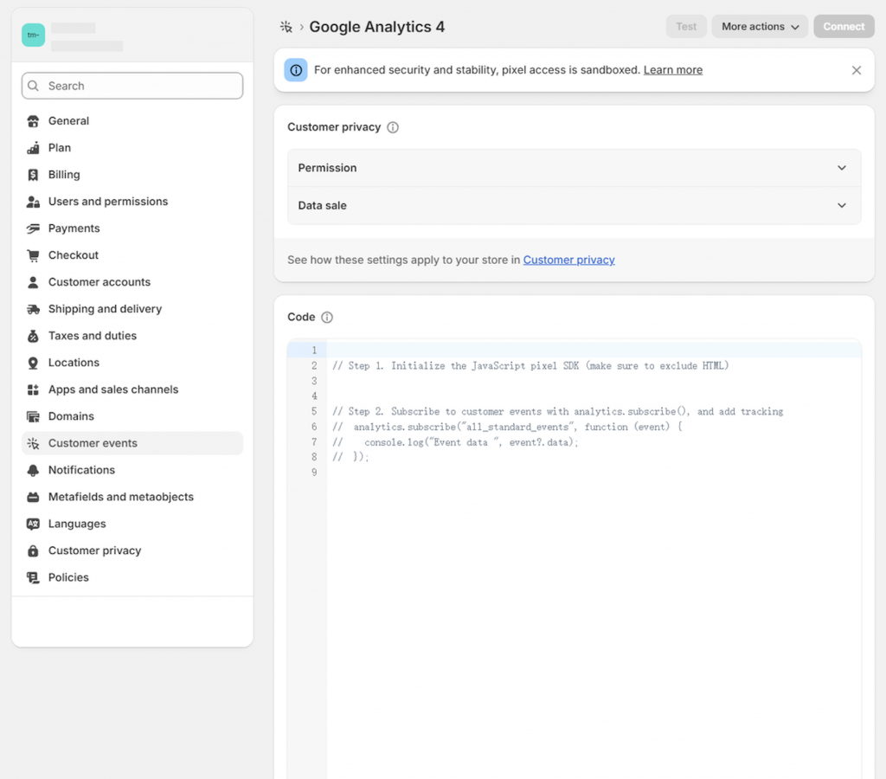Go to Shipping and delivery
Image resolution: width=886 pixels, height=779 pixels.
(x=132, y=309)
